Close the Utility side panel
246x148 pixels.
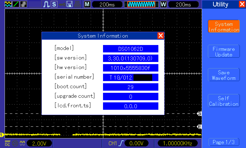(242, 4)
